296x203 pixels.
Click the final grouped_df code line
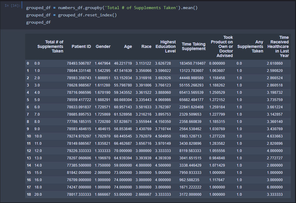(38, 22)
